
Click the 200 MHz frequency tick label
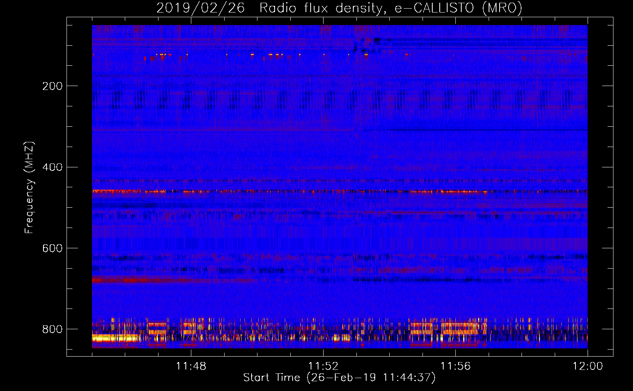[x=52, y=86]
